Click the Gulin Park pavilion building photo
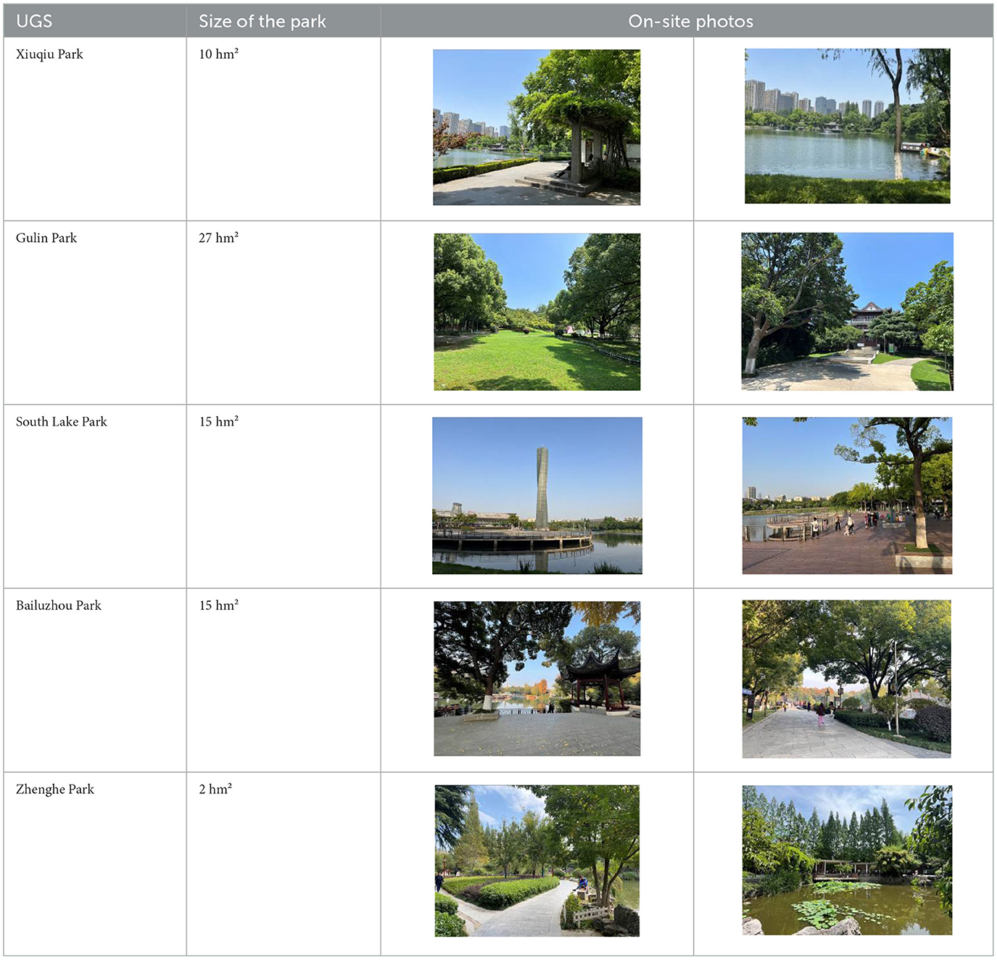This screenshot has height=960, width=997. pyautogui.click(x=847, y=312)
